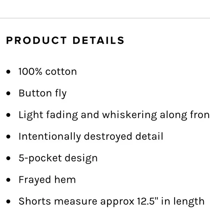Click the PRODUCT DETAILS heading
The height and width of the screenshot is (210, 210).
click(65, 40)
